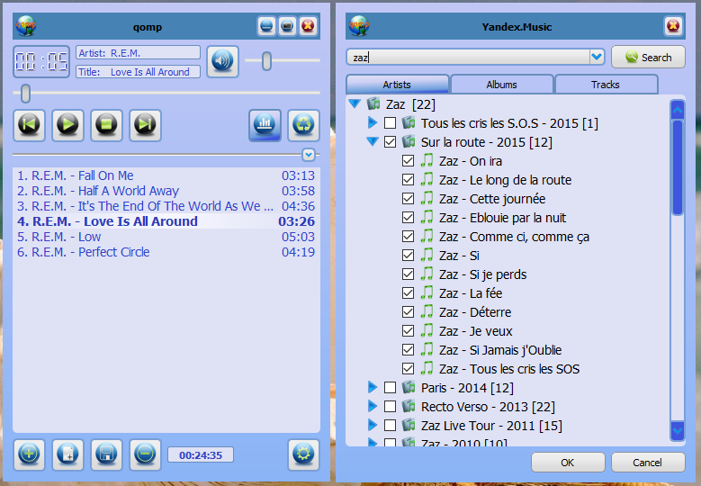Select Zaz - Si Jamais j'Oublie track

click(x=500, y=350)
